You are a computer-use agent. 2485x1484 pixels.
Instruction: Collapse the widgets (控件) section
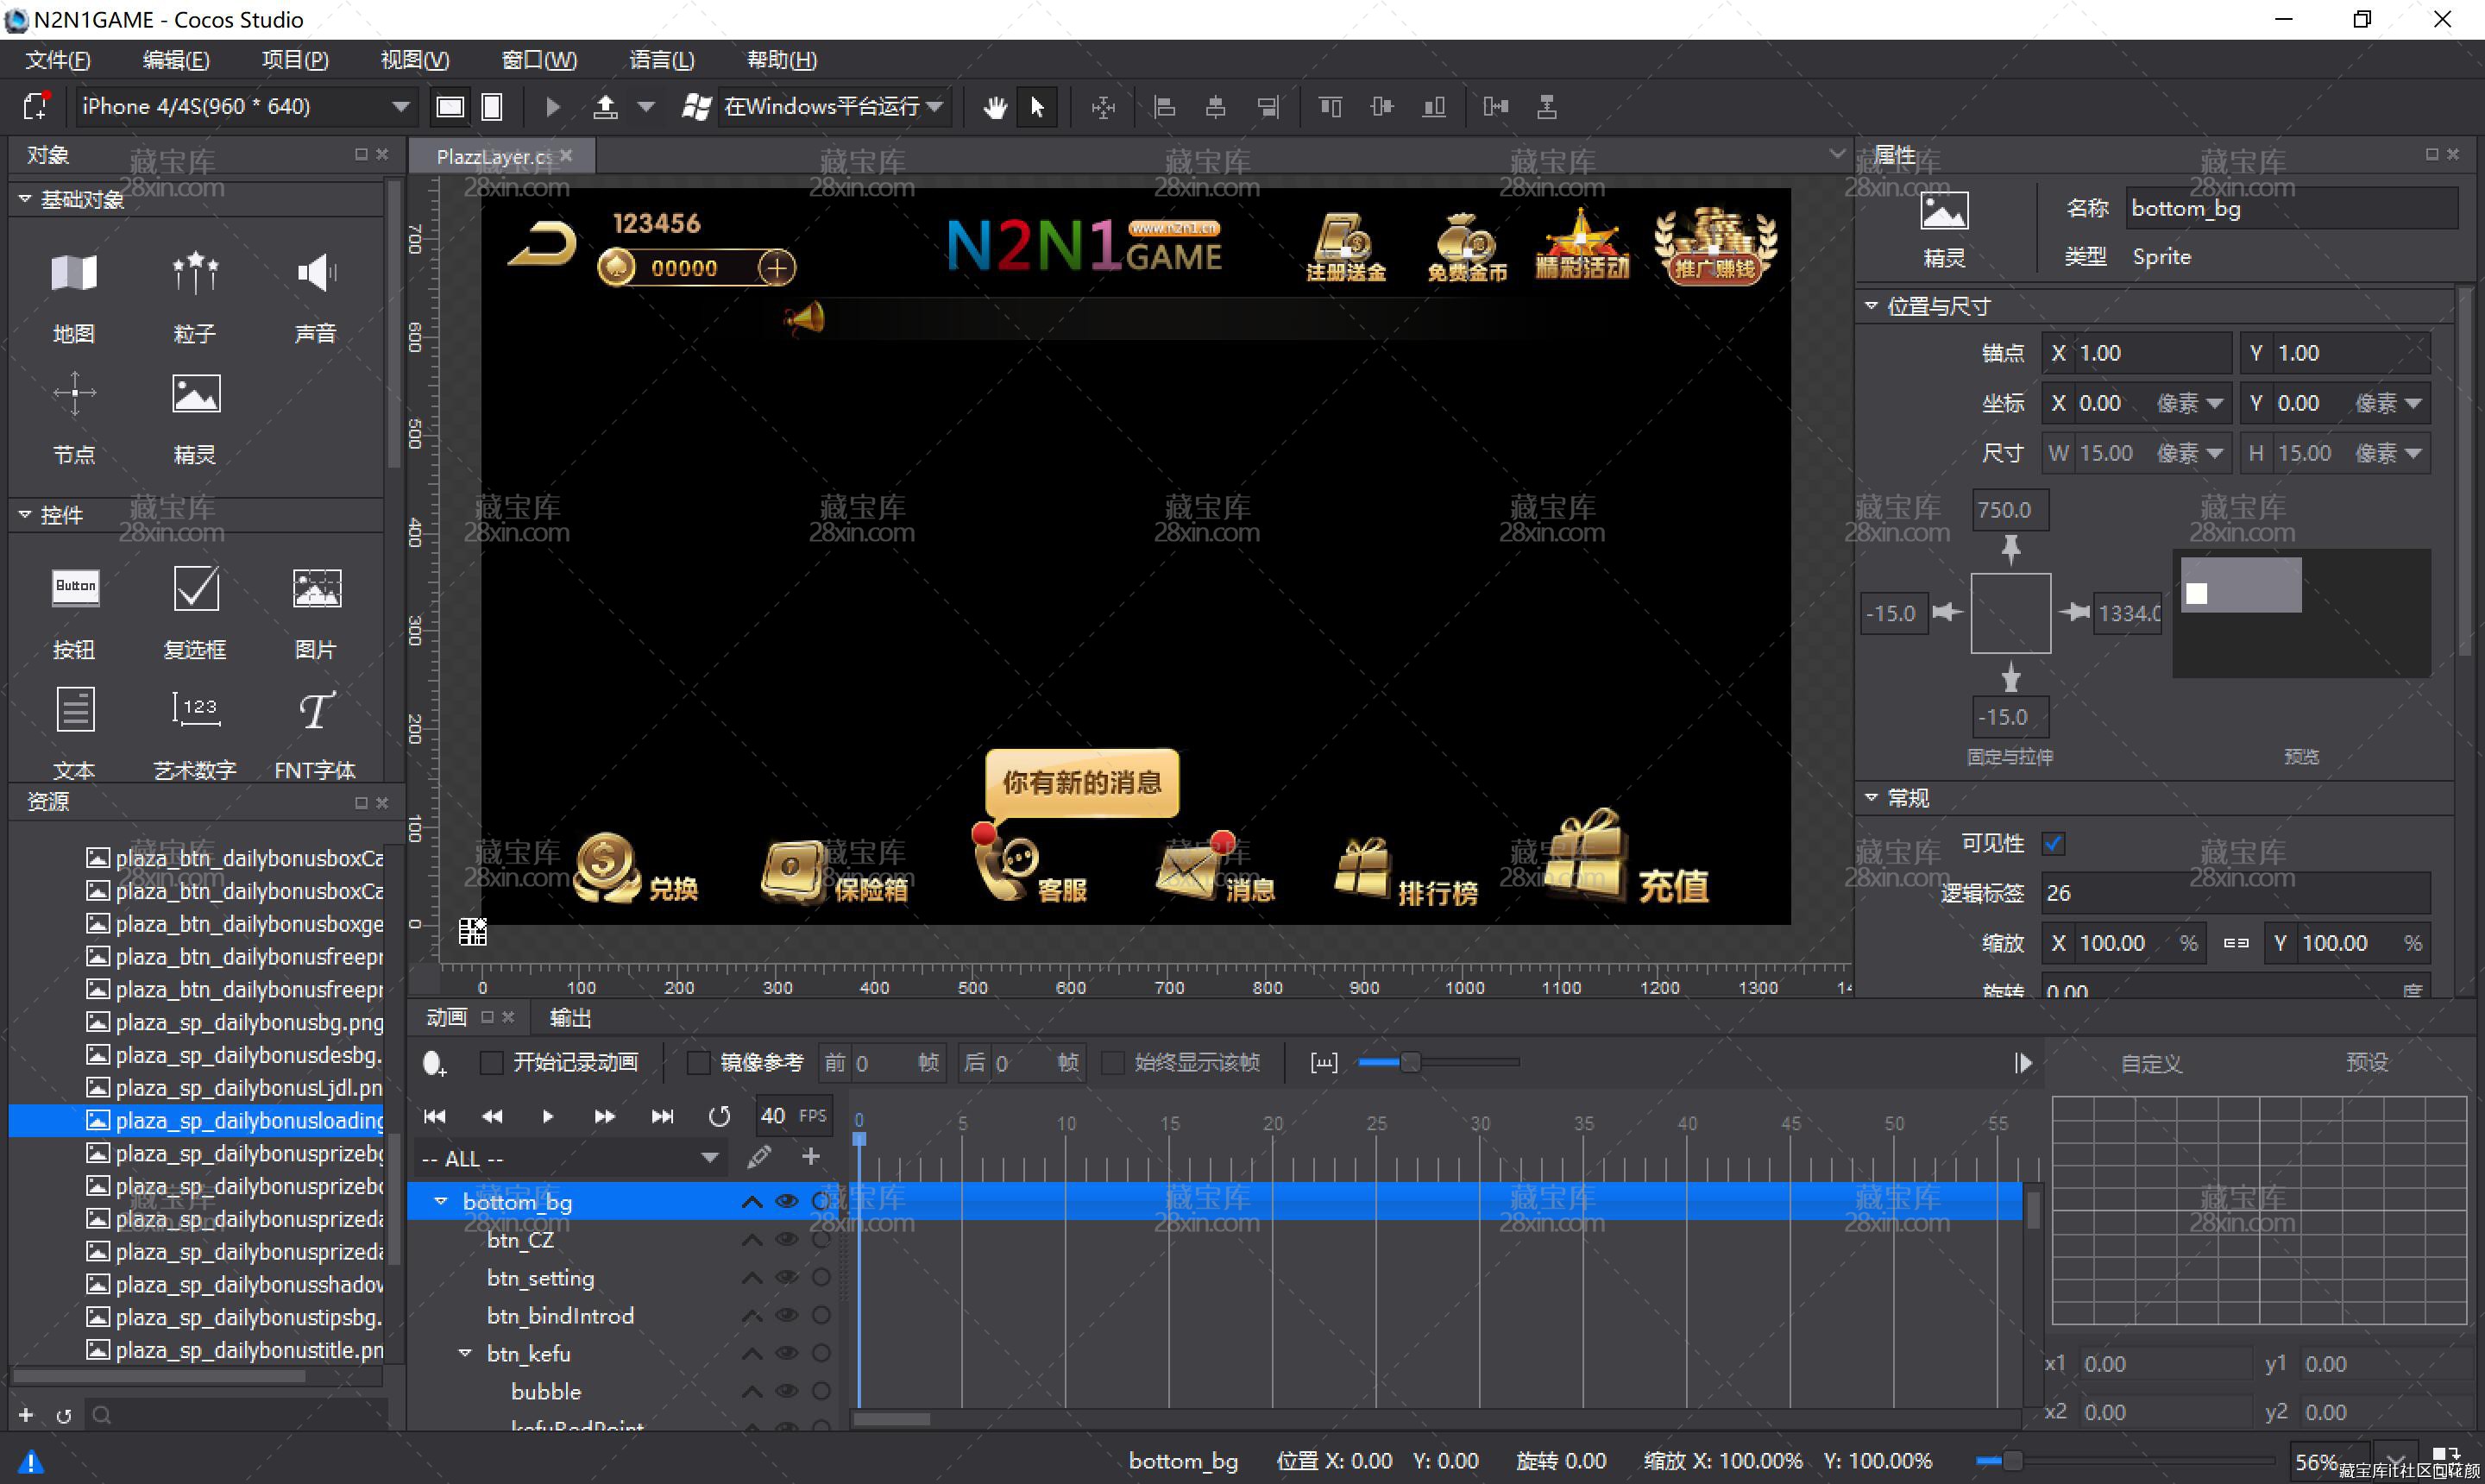tap(25, 514)
